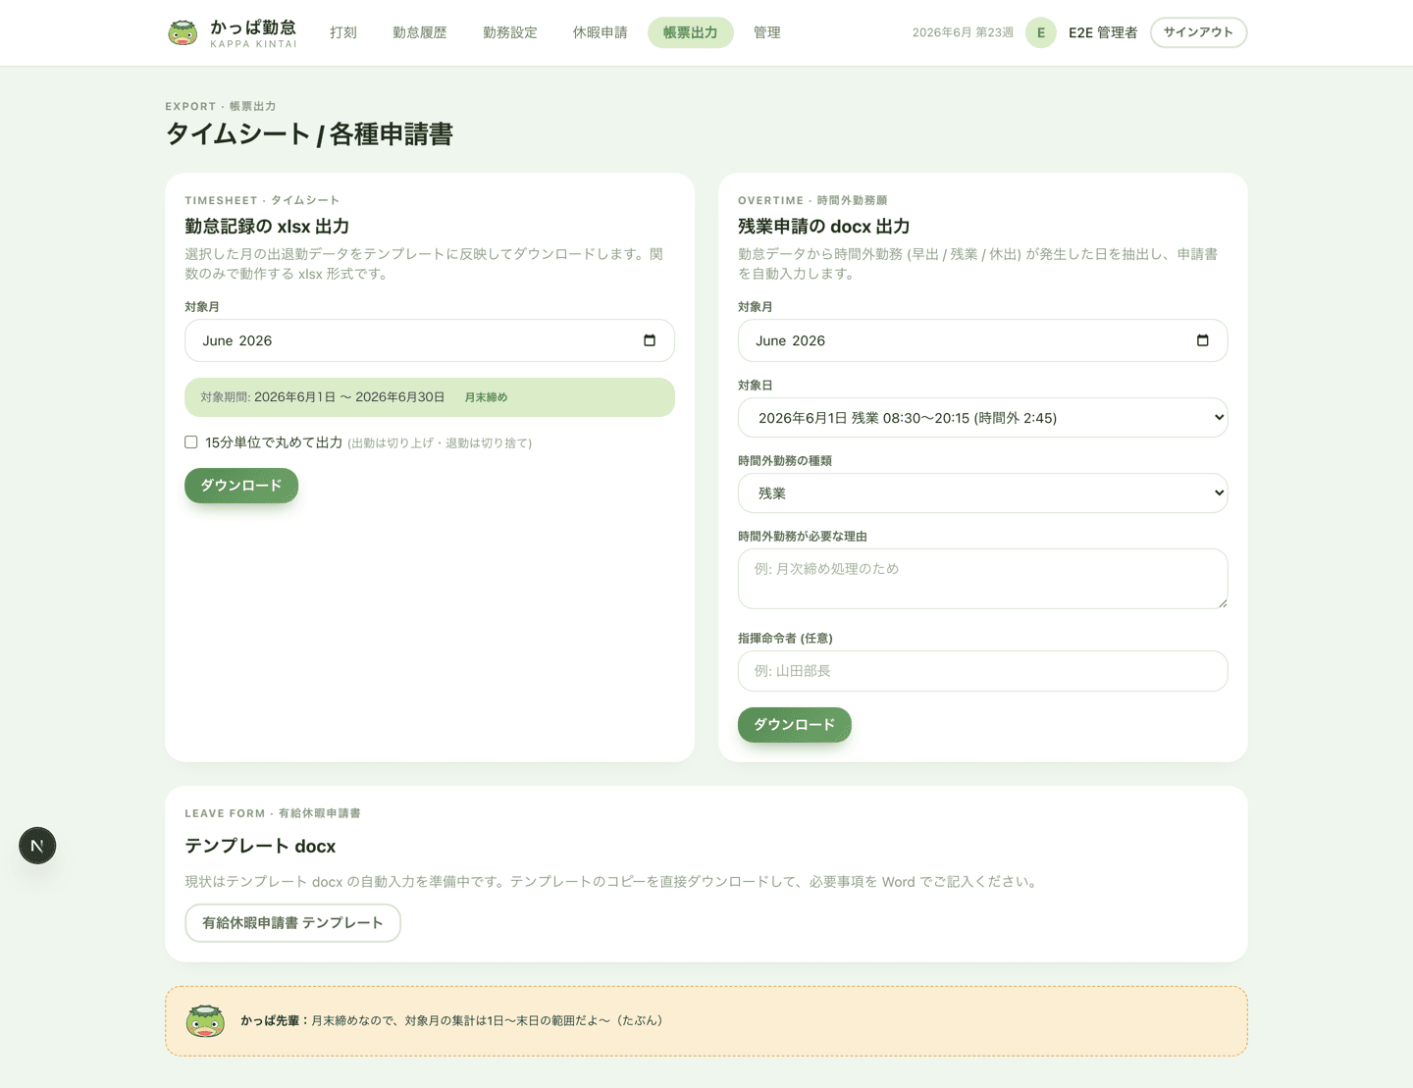Click the テンプレート docx heading
Viewport: 1413px width, 1088px height.
pos(260,846)
